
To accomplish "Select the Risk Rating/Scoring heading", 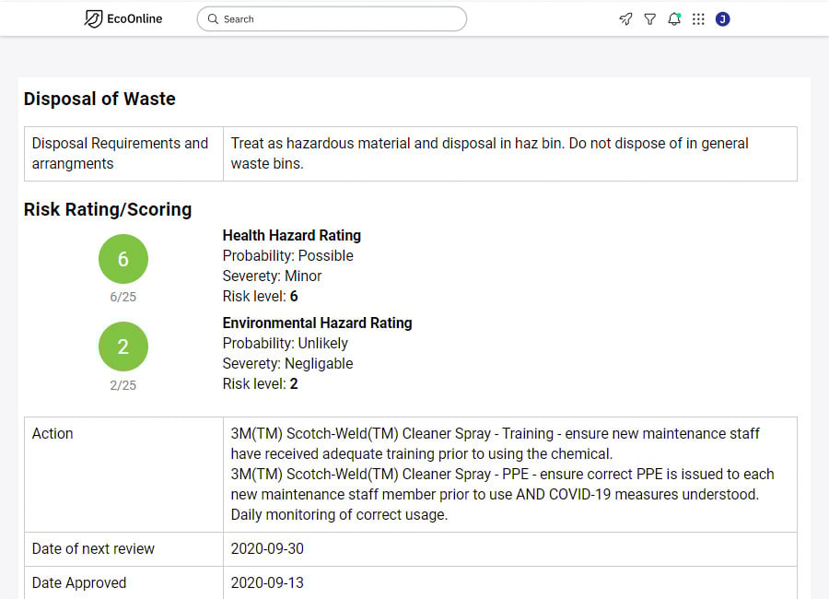I will click(x=108, y=209).
